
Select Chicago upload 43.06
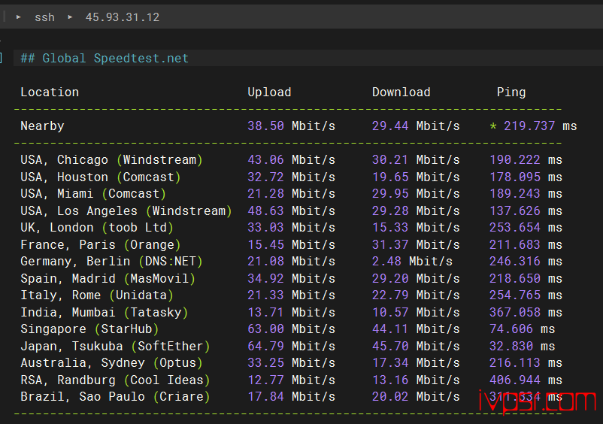pos(265,160)
